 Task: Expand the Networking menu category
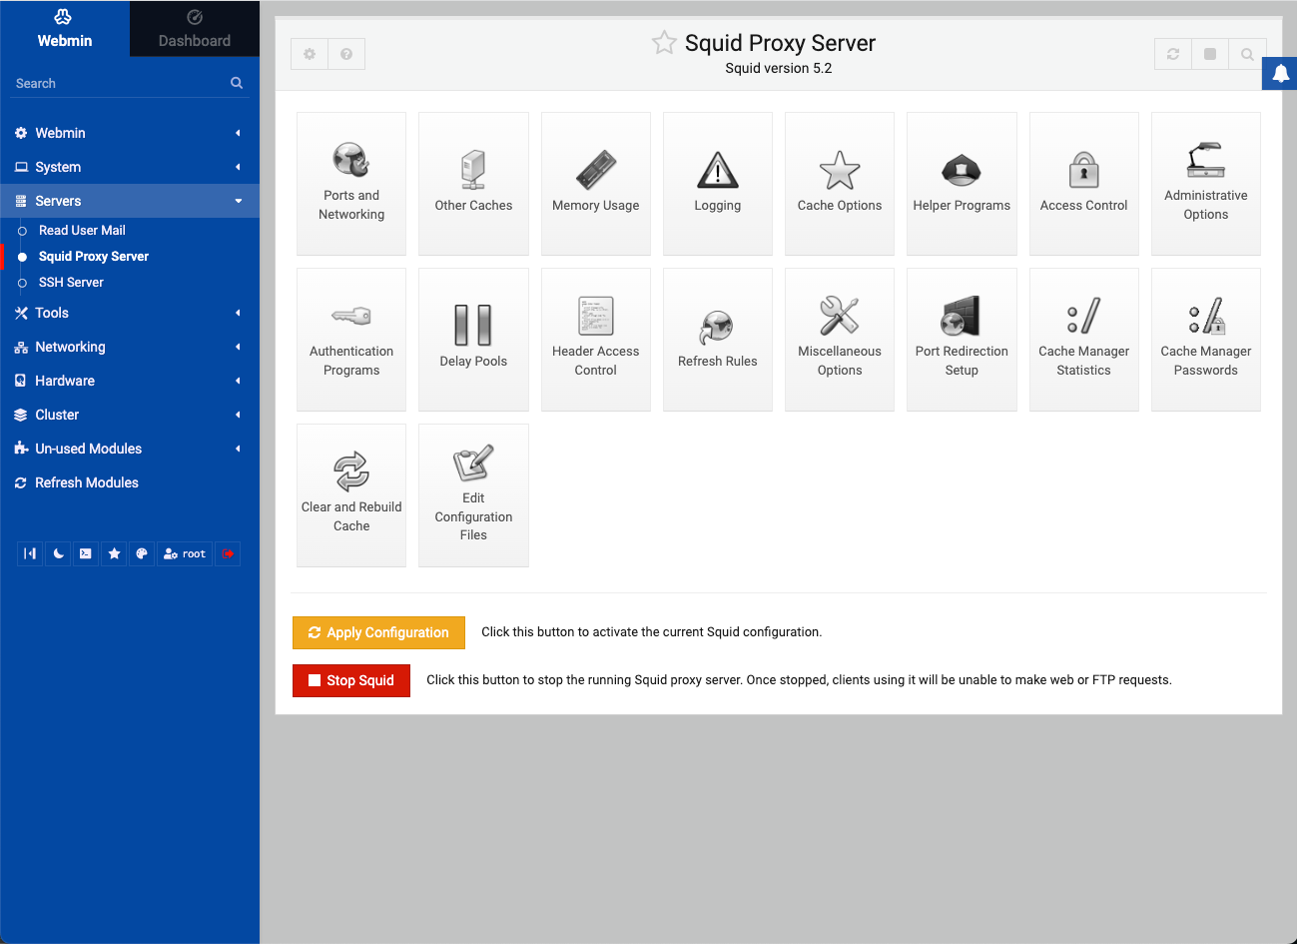click(130, 347)
